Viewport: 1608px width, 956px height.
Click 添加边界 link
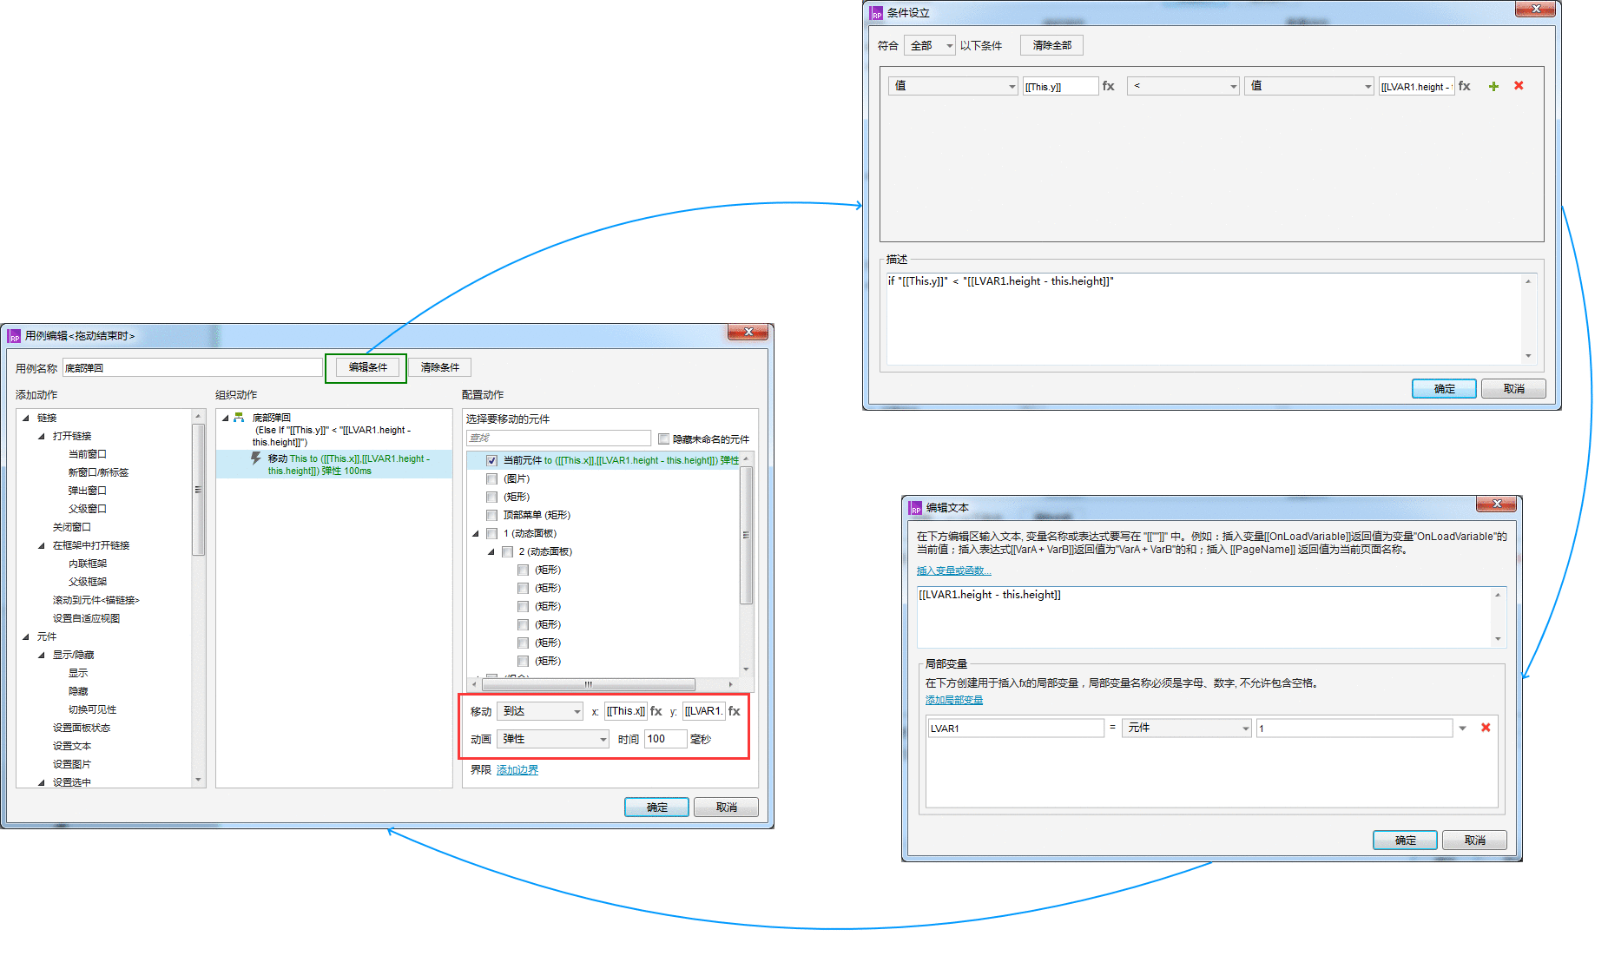click(x=517, y=770)
